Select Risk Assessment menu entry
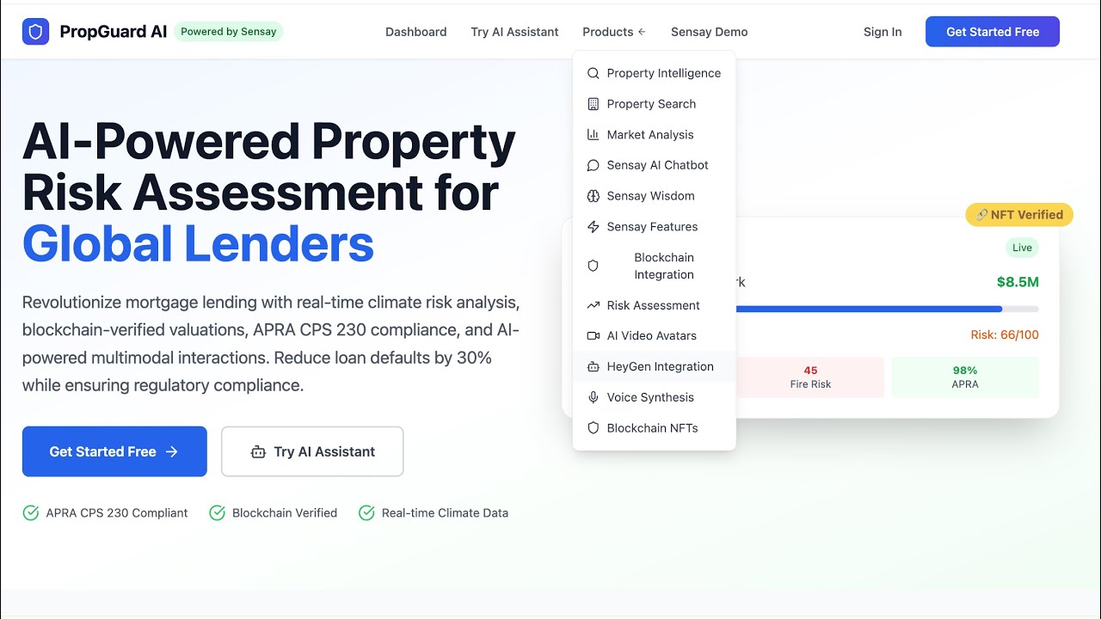Screen dimensions: 1101x619 [x=655, y=305]
